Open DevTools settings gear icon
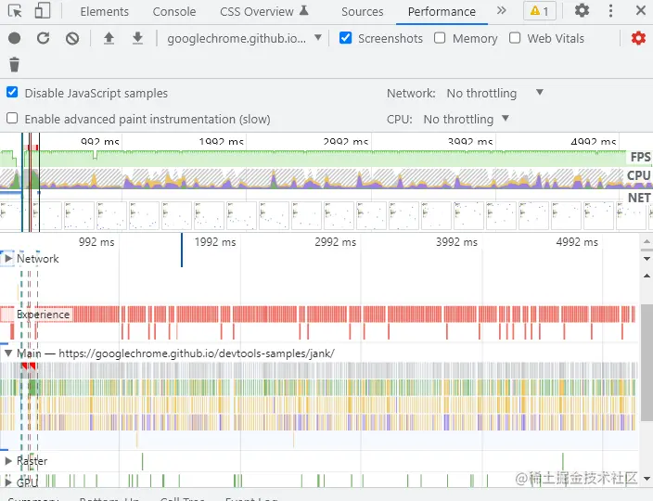The height and width of the screenshot is (501, 653). click(x=582, y=10)
